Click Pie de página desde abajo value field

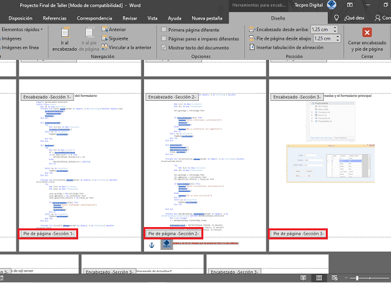pyautogui.click(x=321, y=38)
